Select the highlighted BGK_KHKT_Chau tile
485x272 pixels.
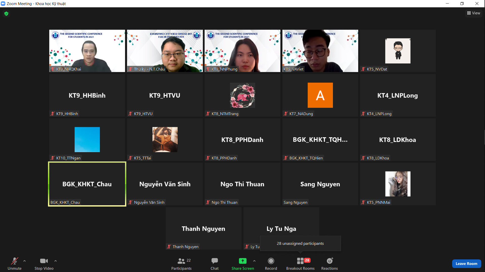click(x=87, y=184)
